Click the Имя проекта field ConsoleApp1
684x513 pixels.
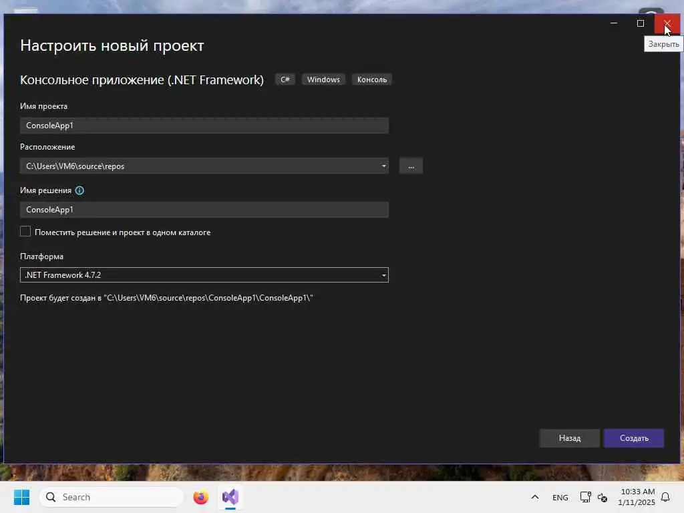[x=204, y=126]
